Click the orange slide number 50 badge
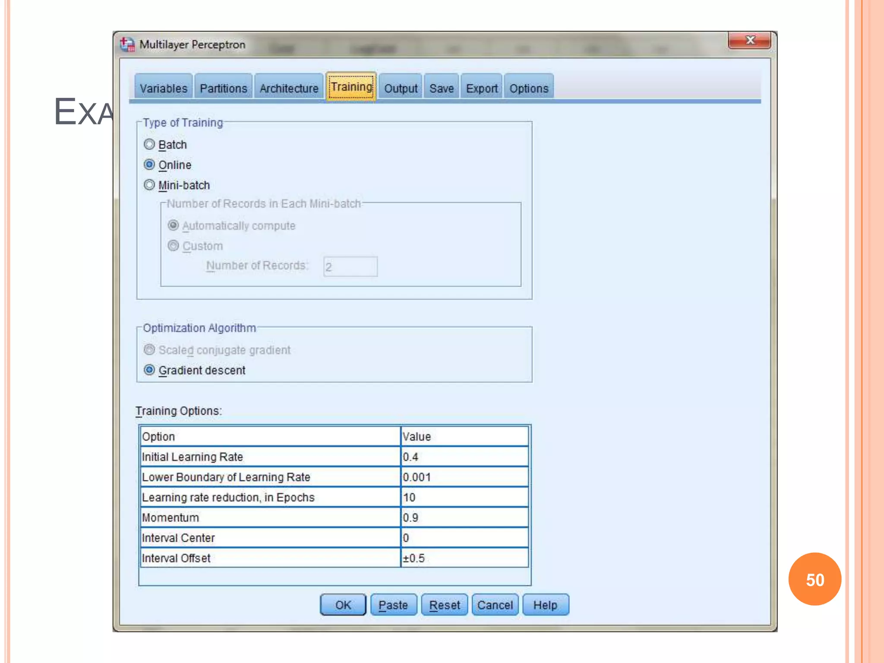 pos(815,579)
